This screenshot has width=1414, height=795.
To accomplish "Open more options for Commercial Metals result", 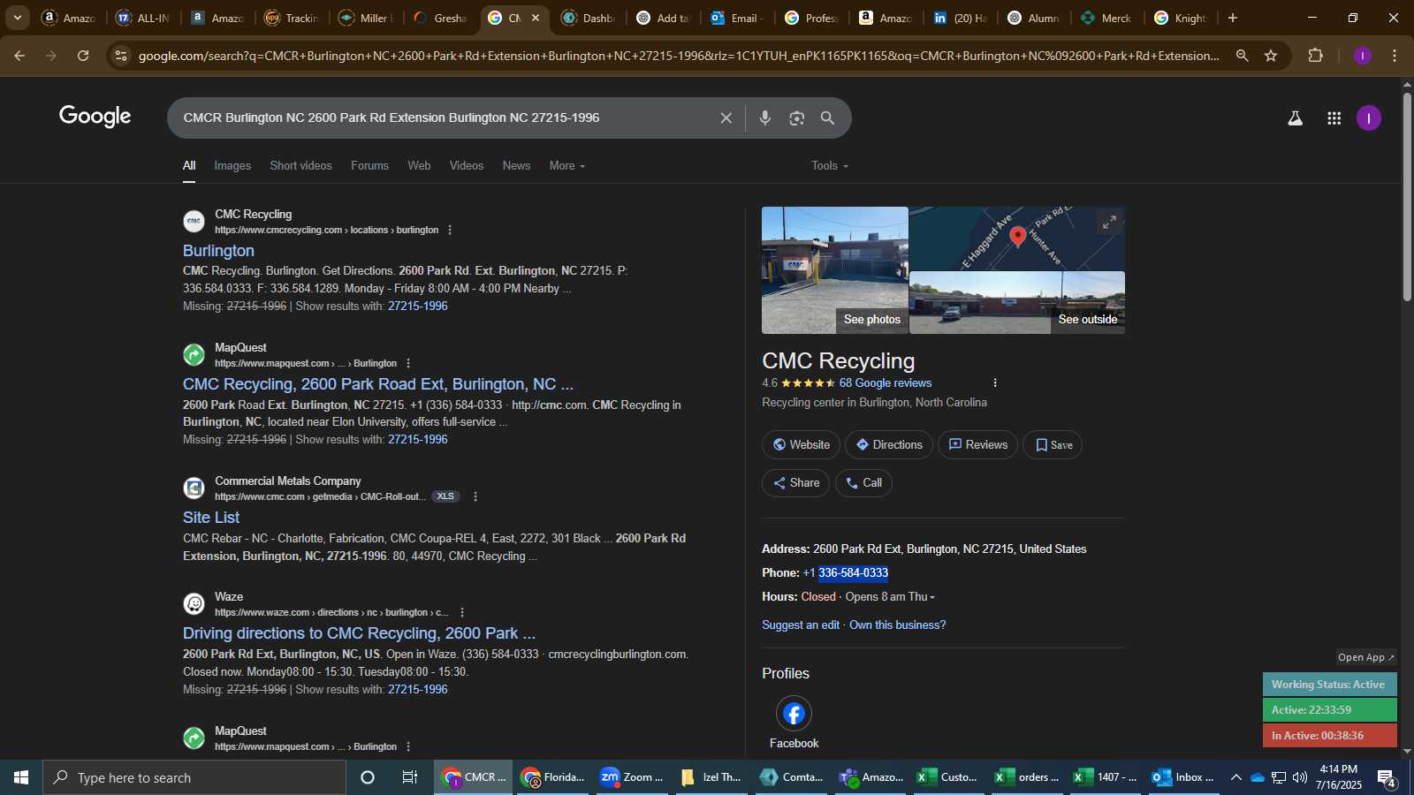I will [475, 496].
